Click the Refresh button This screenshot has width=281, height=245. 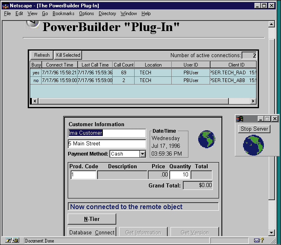click(x=42, y=55)
